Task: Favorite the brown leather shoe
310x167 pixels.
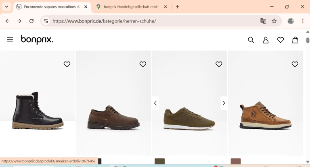Action: pyautogui.click(x=143, y=64)
